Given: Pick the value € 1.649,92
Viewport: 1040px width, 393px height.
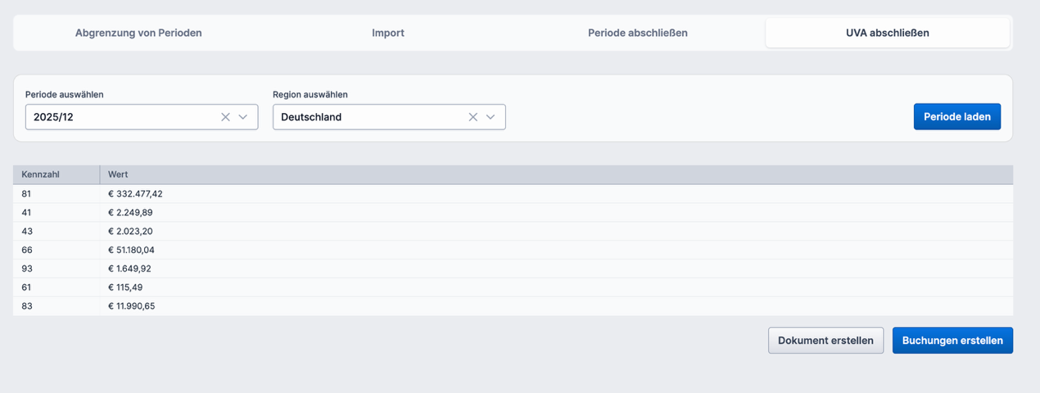Looking at the screenshot, I should pyautogui.click(x=129, y=269).
